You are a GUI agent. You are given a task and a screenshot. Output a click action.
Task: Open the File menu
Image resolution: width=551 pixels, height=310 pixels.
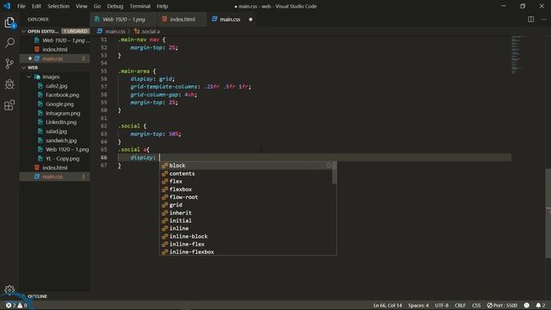coord(22,6)
